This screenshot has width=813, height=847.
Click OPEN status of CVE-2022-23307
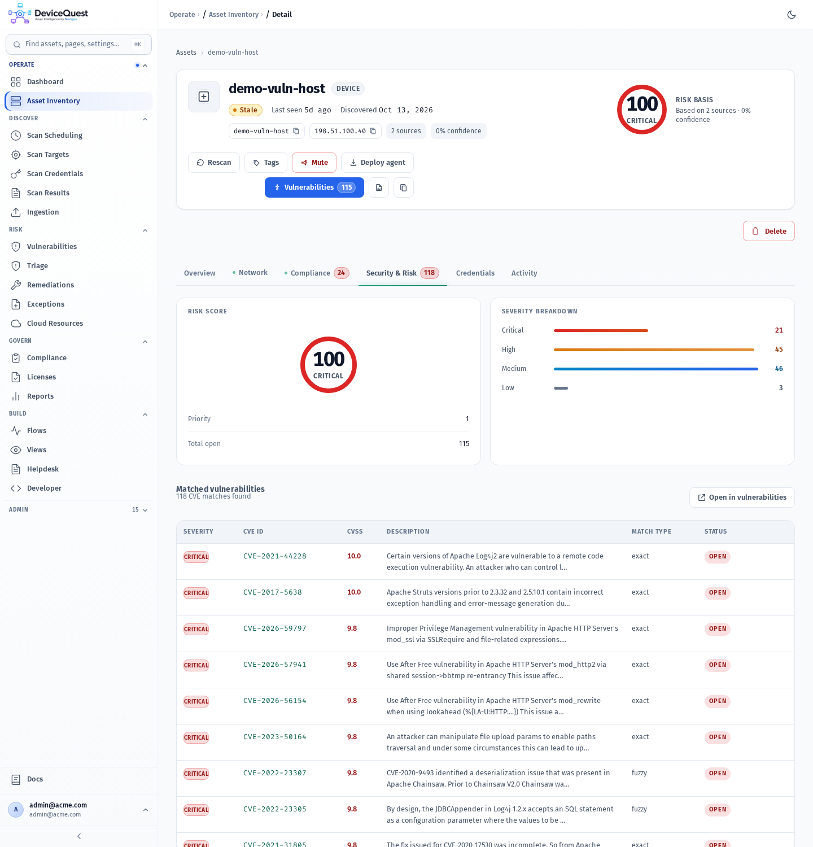718,774
